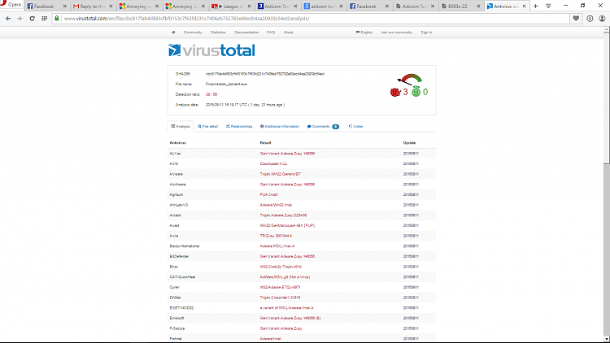Go back to the previous page
The image size is (610, 343).
pos(8,18)
